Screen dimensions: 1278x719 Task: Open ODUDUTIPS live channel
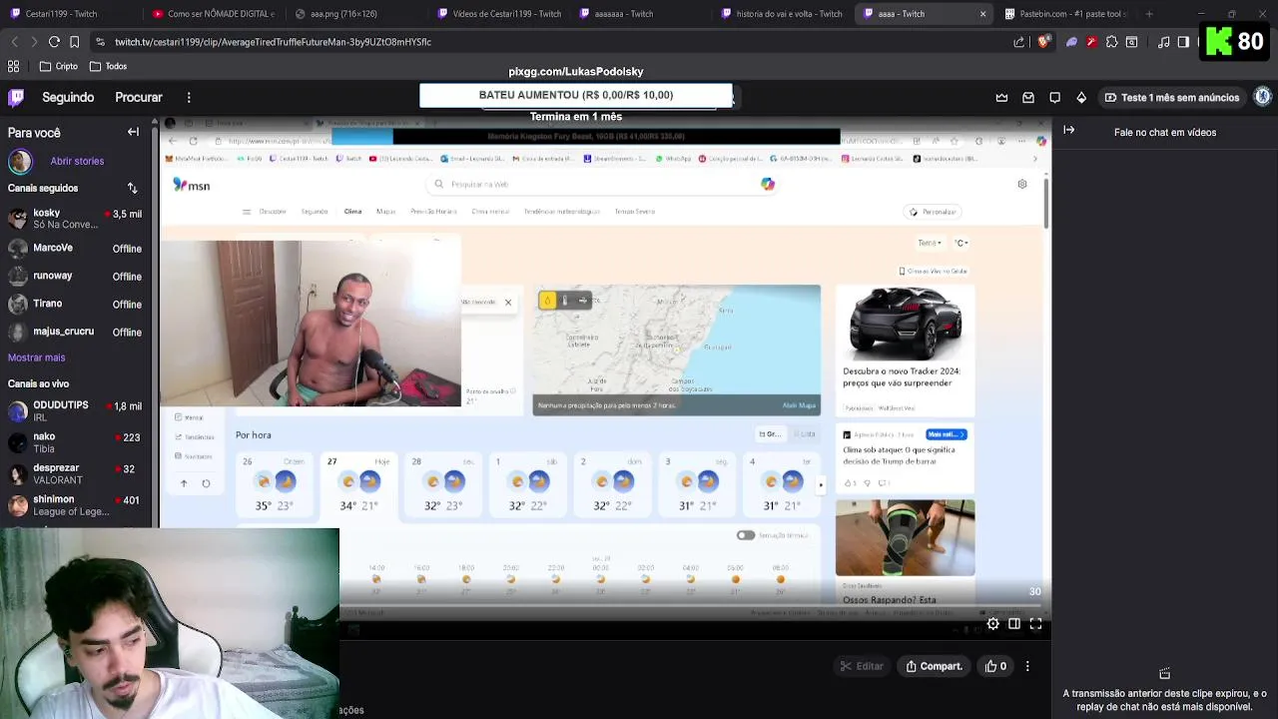(76, 410)
